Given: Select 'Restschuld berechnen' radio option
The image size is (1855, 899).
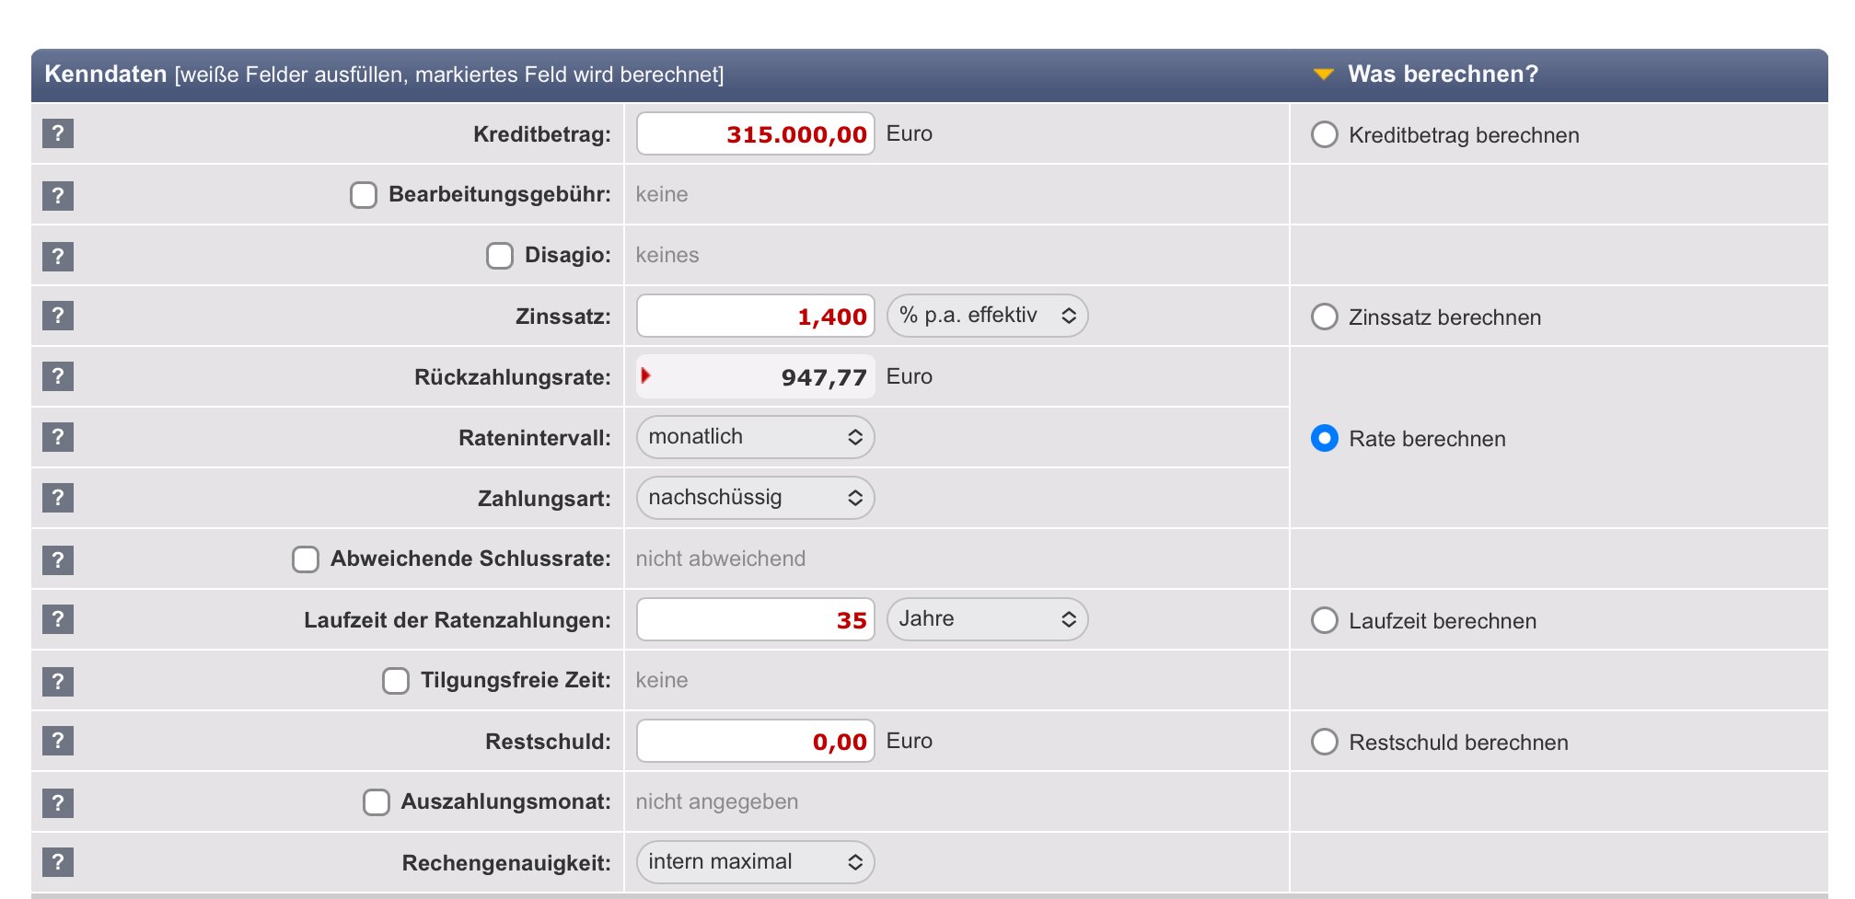Looking at the screenshot, I should (1324, 742).
